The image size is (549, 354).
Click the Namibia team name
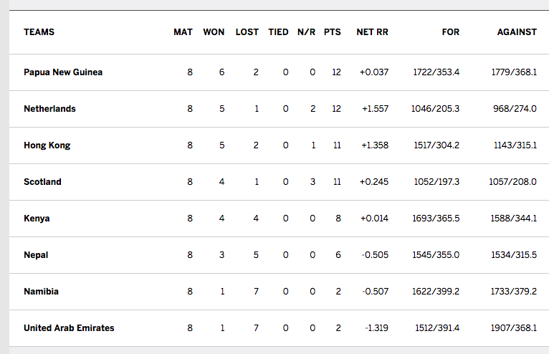[41, 292]
